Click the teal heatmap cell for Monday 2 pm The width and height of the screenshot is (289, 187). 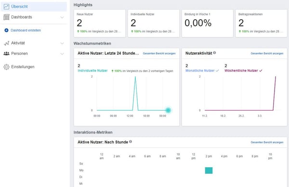pyautogui.click(x=209, y=171)
